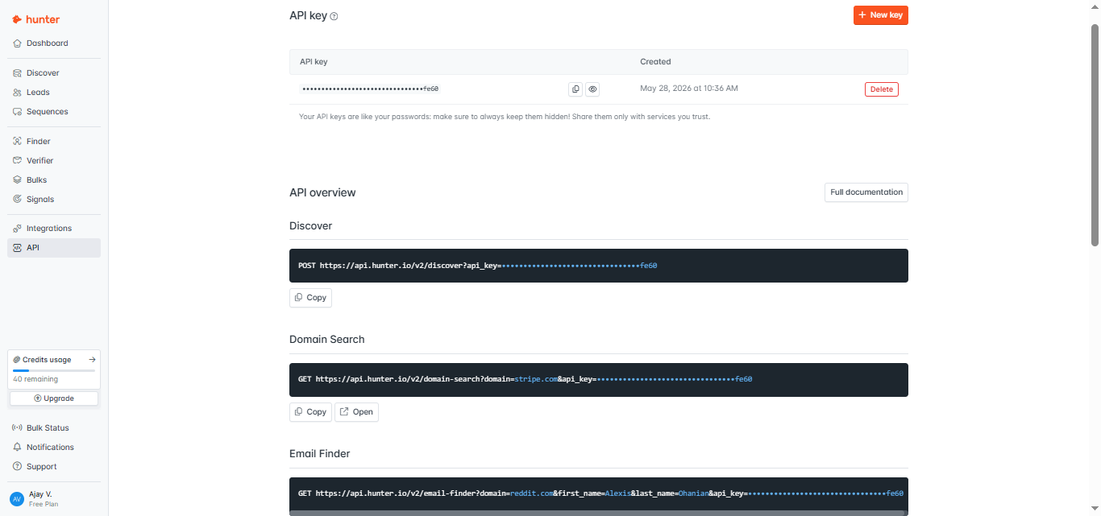Click the Upgrade button

click(x=54, y=398)
